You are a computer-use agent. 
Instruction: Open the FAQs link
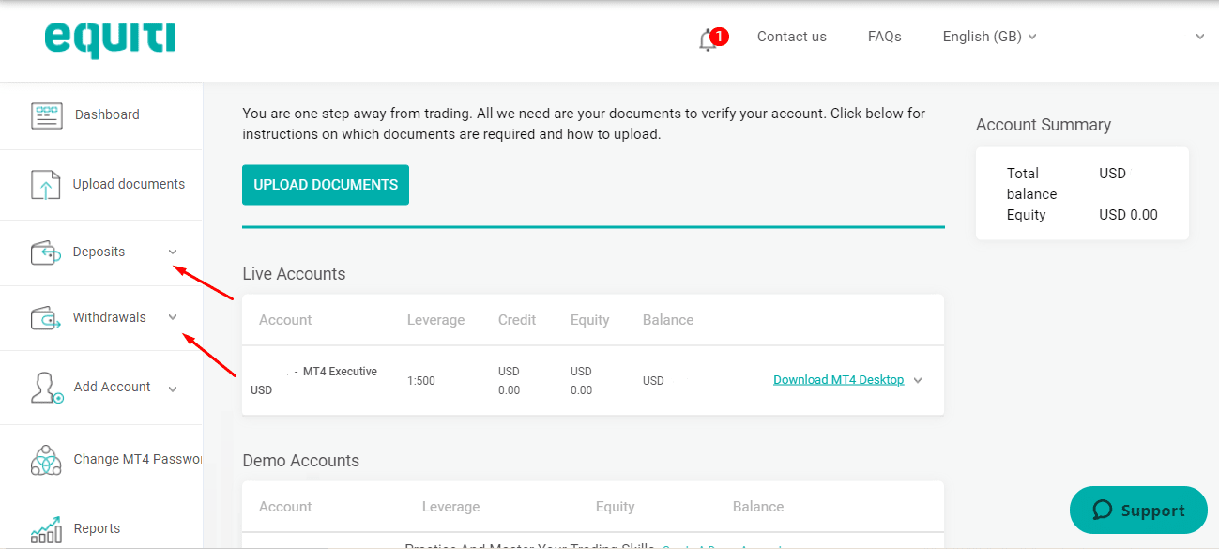[x=885, y=37]
